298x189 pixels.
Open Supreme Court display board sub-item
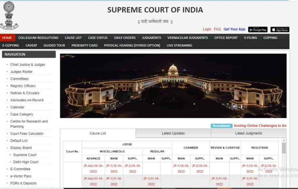pyautogui.click(x=25, y=155)
